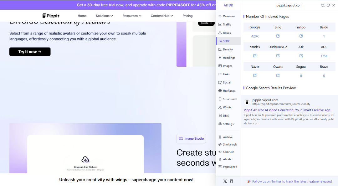Screen dimensions: 338x186
Task: Open the Issues section
Action: coord(225,33)
